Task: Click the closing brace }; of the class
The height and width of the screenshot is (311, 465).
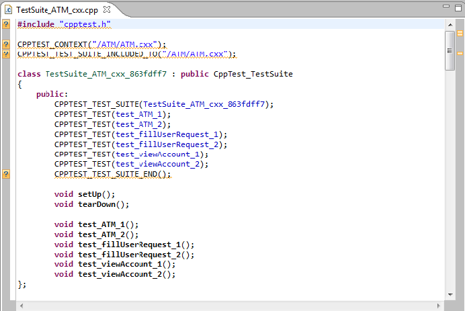Action: 22,285
